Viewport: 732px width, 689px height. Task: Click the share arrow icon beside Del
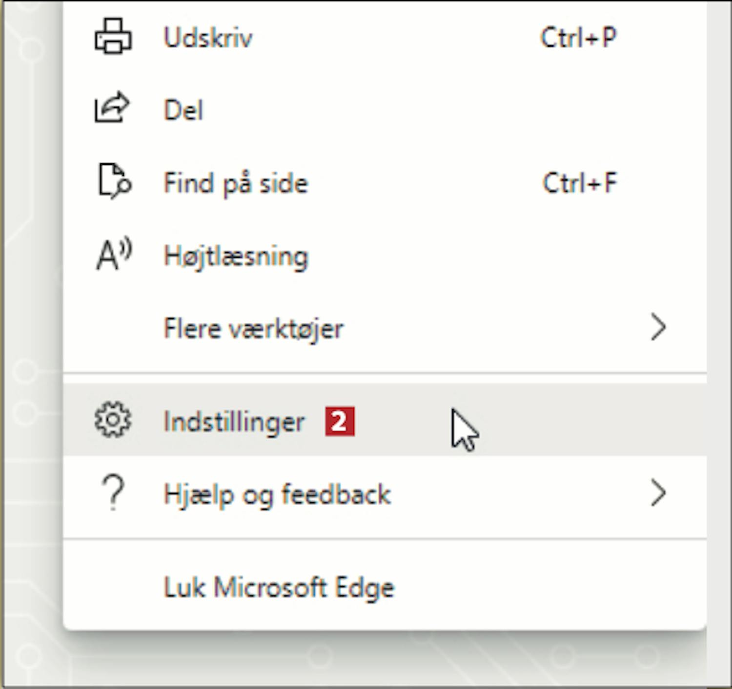112,107
